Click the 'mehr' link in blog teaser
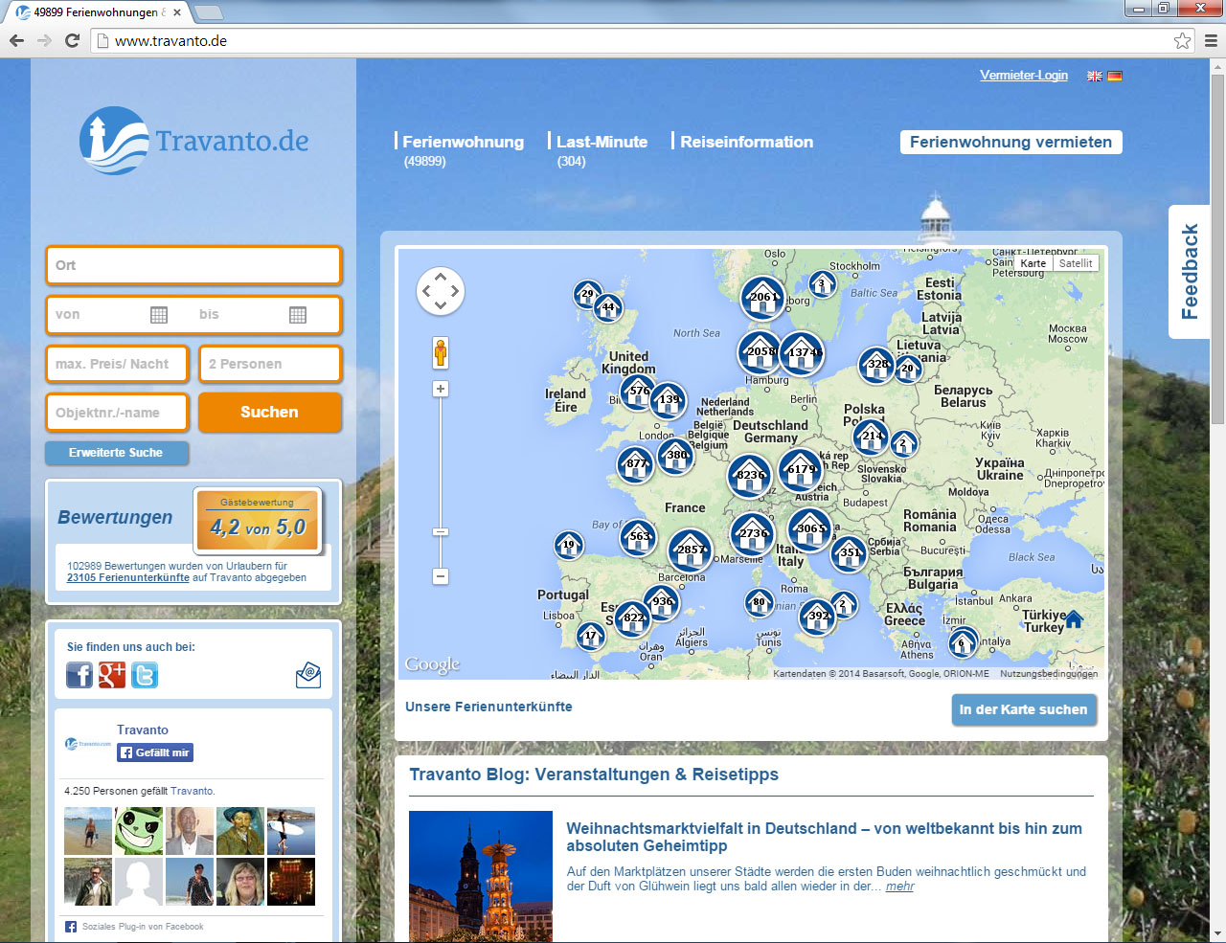The width and height of the screenshot is (1226, 943). 899,887
